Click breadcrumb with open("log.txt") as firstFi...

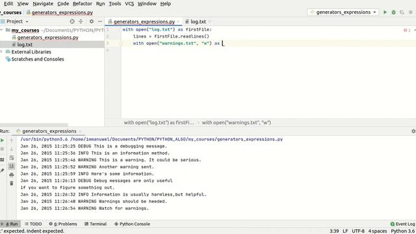click(159, 123)
